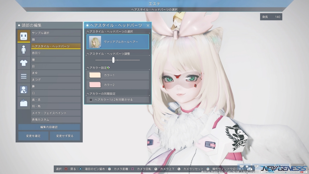Click the triangle icon for 項目のピン留め
Image resolution: width=309 pixels, height=174 pixels.
tap(109, 169)
